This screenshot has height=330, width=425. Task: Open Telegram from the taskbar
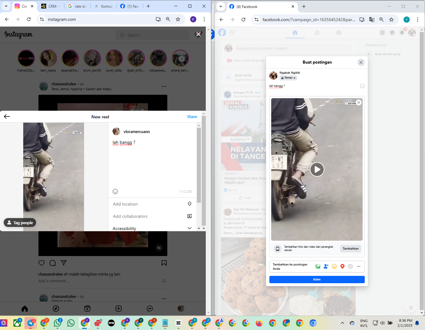31,323
